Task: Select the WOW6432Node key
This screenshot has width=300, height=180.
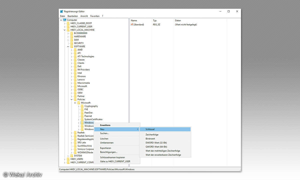Action: [x=85, y=152]
